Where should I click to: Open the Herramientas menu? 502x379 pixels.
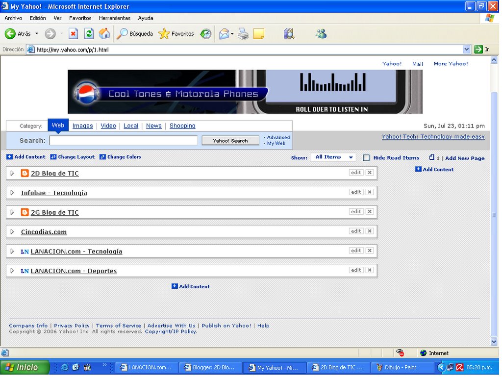[115, 18]
